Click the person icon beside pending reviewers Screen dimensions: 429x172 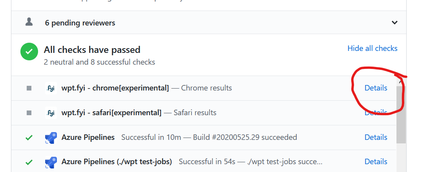click(29, 22)
